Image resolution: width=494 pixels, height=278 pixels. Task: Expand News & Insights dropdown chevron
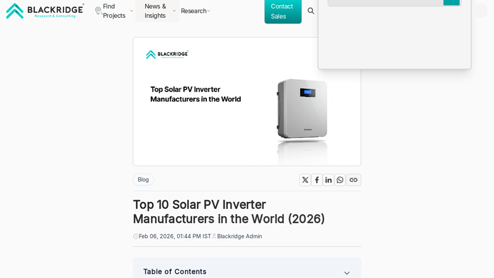coord(174,11)
